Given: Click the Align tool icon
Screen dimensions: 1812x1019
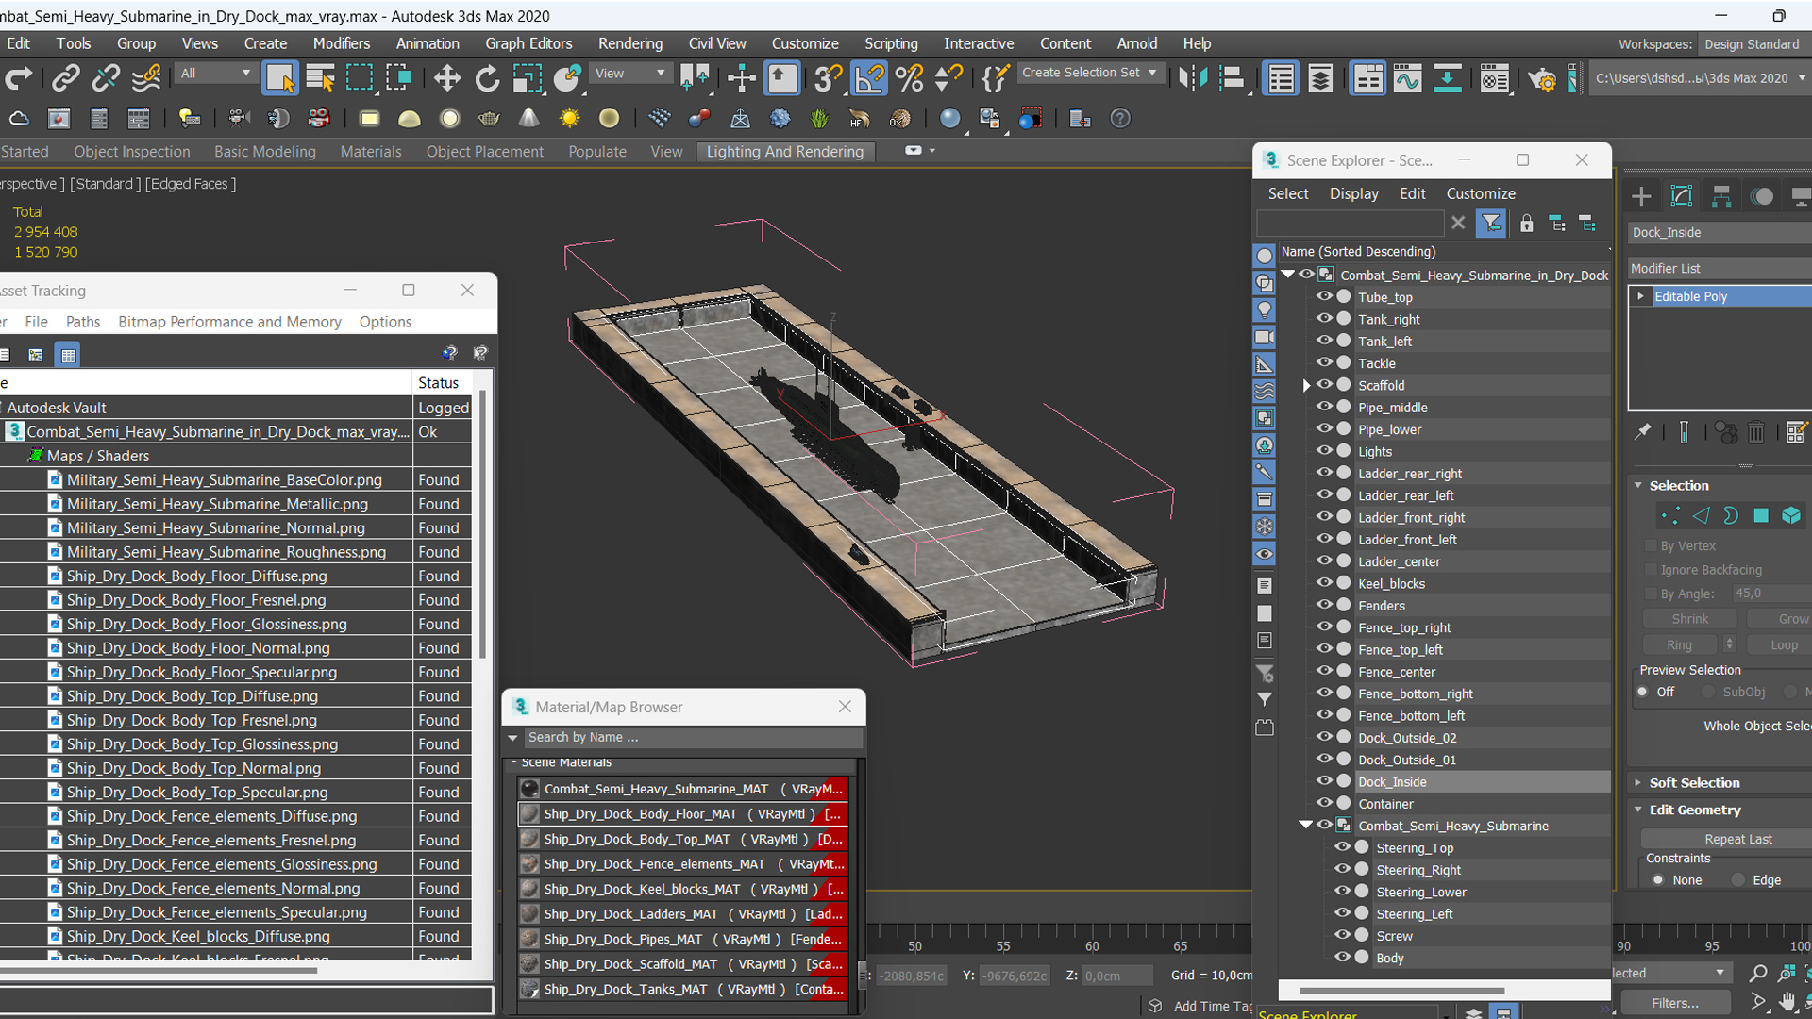Looking at the screenshot, I should [1232, 78].
